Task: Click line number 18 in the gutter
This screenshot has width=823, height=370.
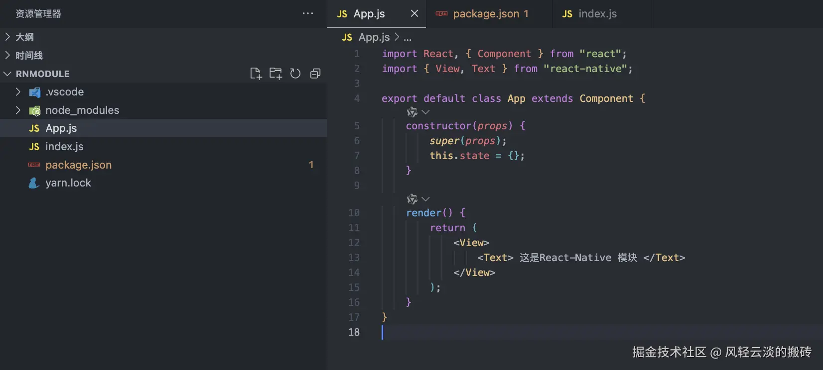Action: pyautogui.click(x=354, y=332)
